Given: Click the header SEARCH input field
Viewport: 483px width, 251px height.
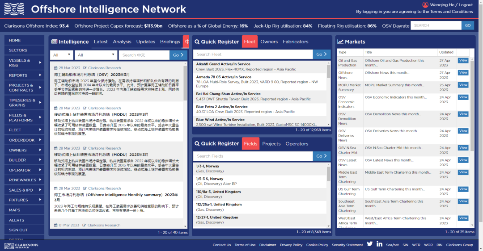Looking at the screenshot, I should [436, 25].
